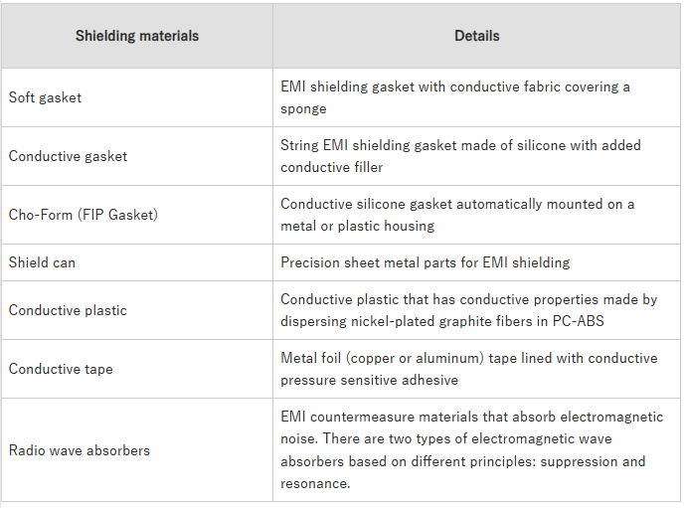The height and width of the screenshot is (508, 686).
Task: Click the Conductive silicone gasket description text
Action: coord(457,215)
